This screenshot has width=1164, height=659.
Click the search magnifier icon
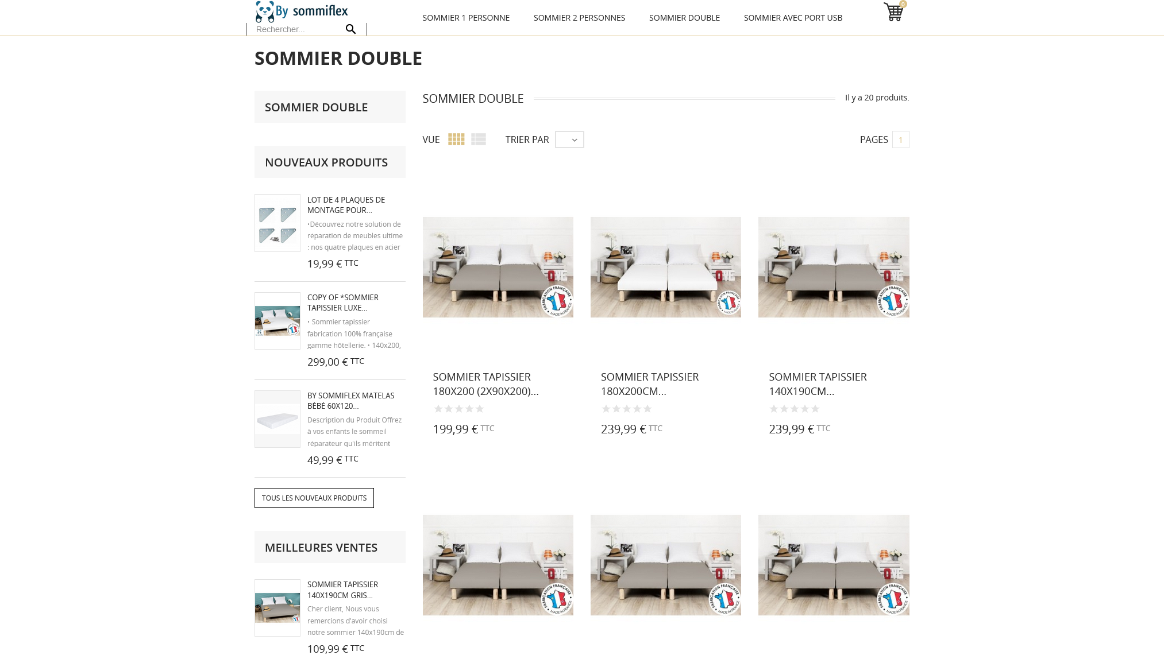tap(350, 29)
